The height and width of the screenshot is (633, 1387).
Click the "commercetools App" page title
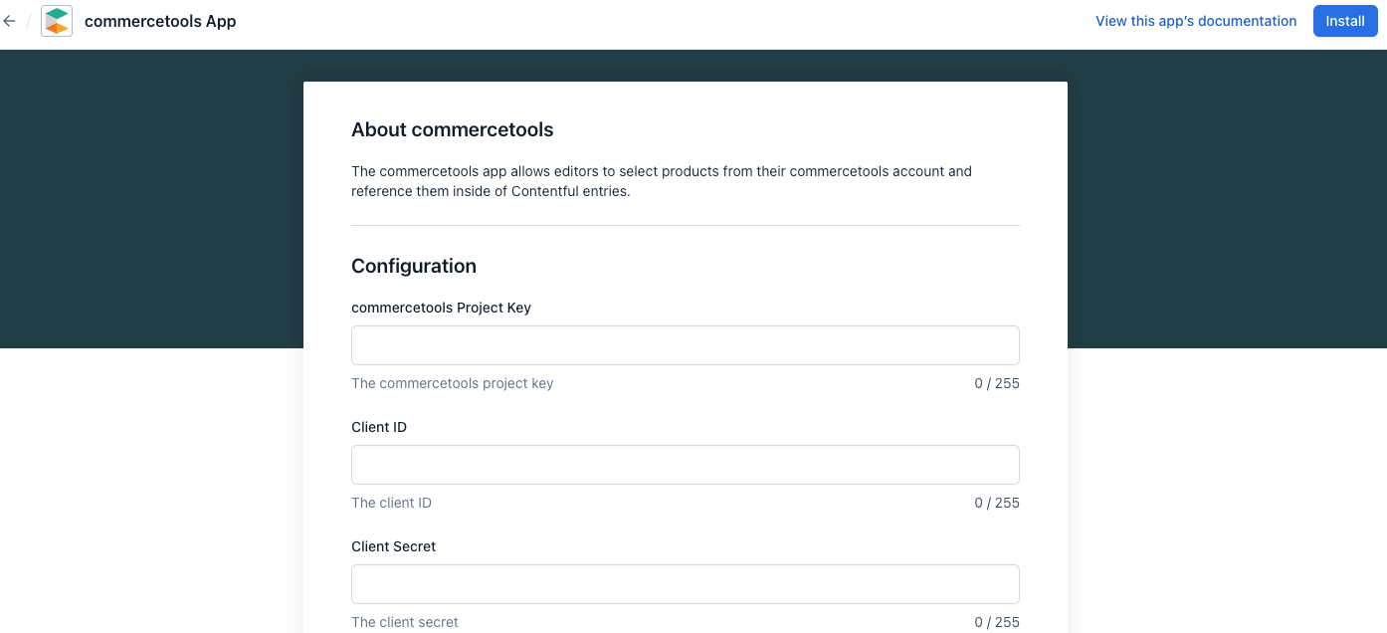coord(160,21)
